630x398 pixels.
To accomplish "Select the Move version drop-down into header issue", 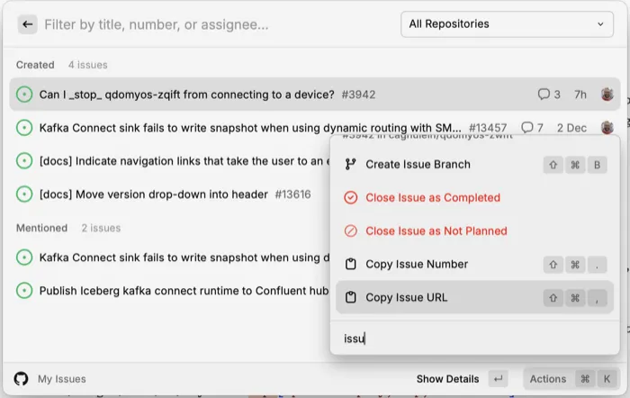I will 153,194.
